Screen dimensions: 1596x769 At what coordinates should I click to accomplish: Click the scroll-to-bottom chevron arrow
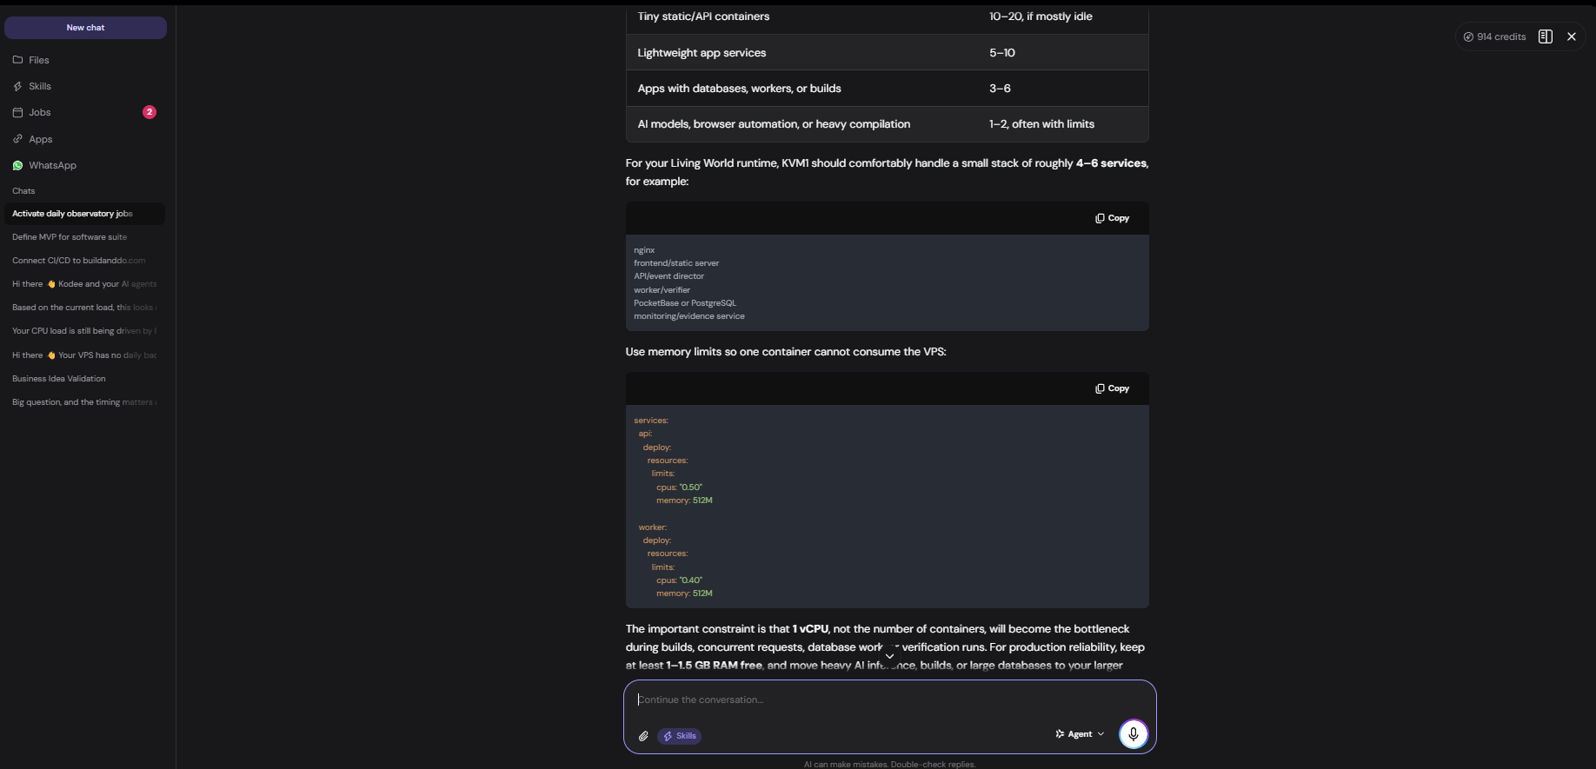(889, 656)
